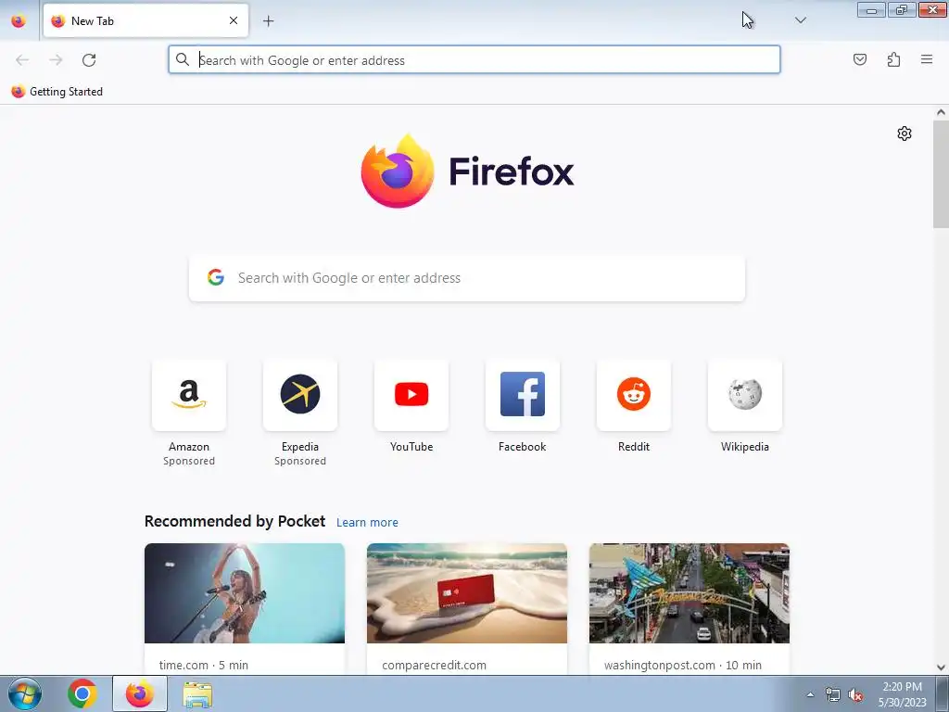Viewport: 949px width, 712px height.
Task: Minimize the Firefox window
Action: point(871,9)
